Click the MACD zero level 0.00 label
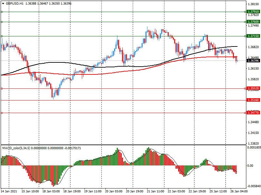261x195 pixels. [x=250, y=166]
